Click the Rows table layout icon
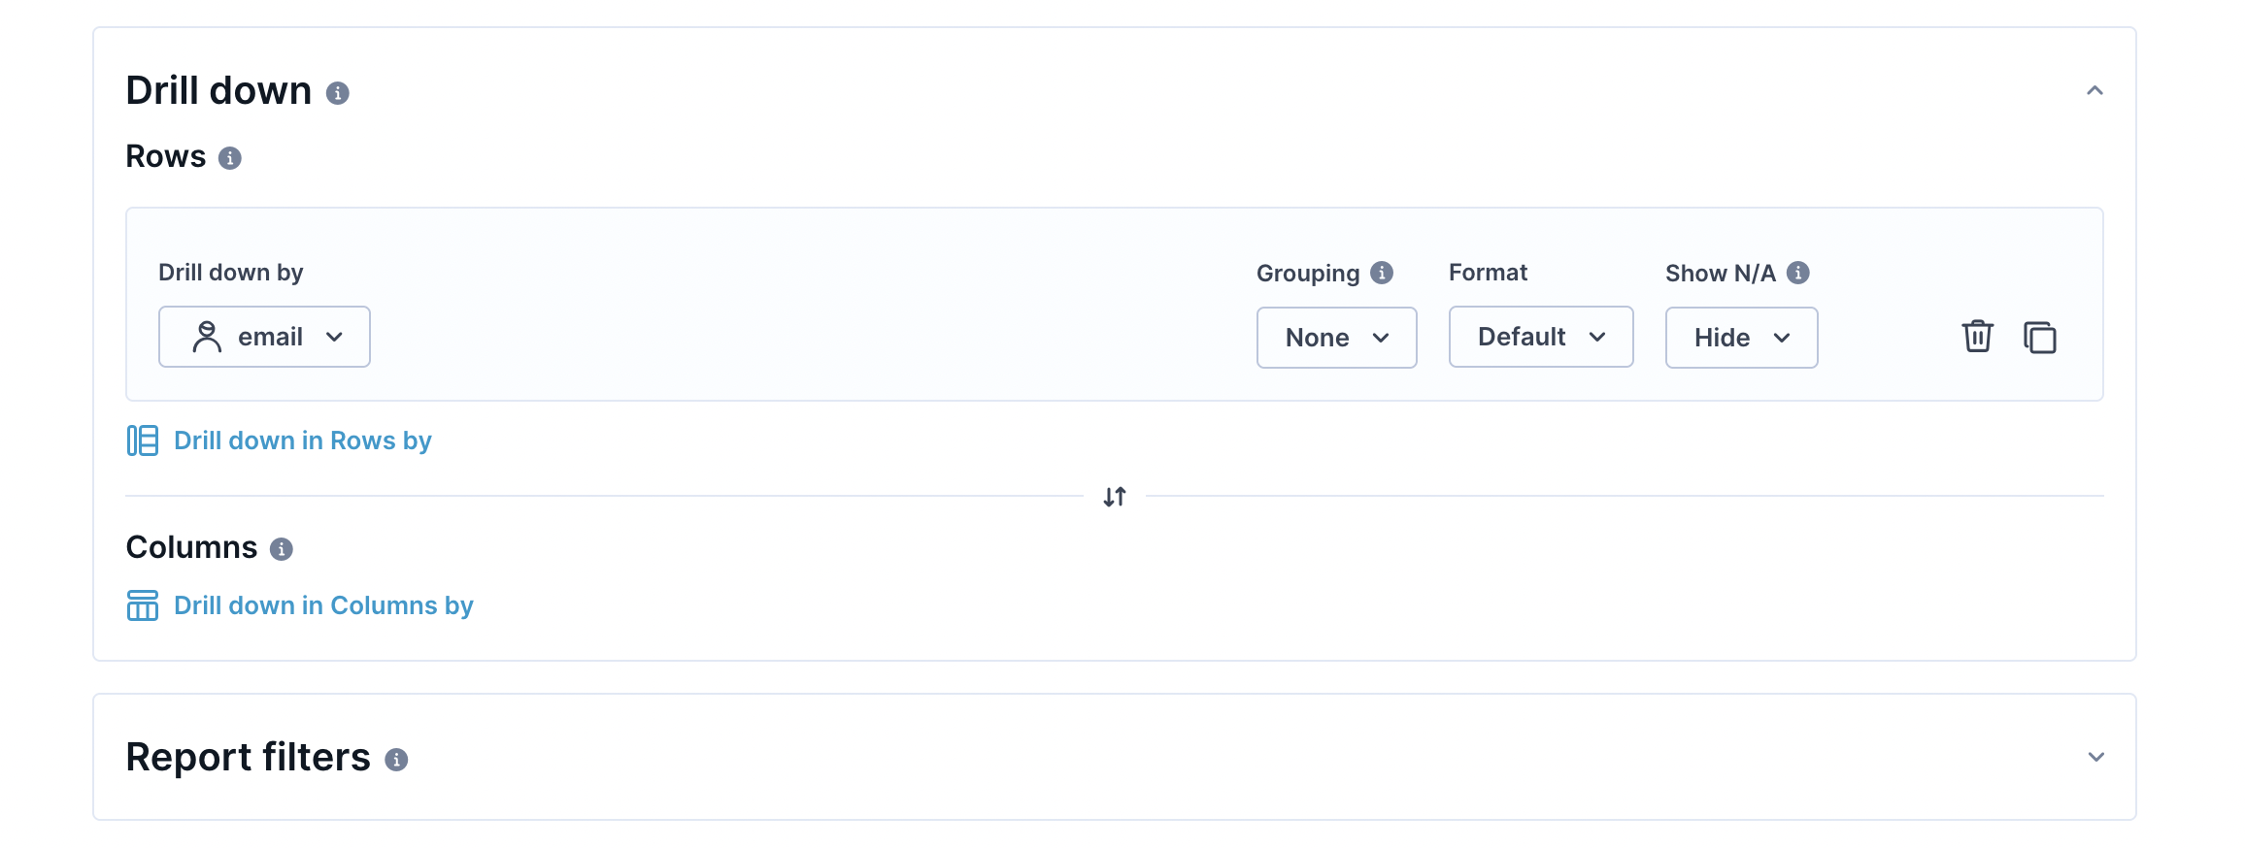The width and height of the screenshot is (2245, 848). point(143,440)
